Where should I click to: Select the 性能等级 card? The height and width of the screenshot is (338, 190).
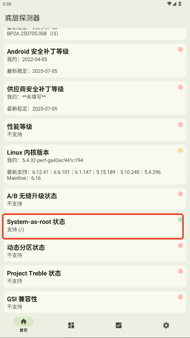pos(95,130)
